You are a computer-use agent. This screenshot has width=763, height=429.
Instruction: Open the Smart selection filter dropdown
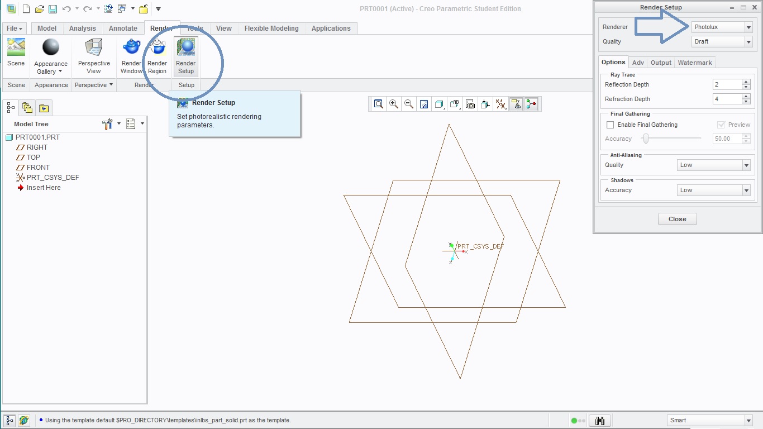pyautogui.click(x=710, y=420)
